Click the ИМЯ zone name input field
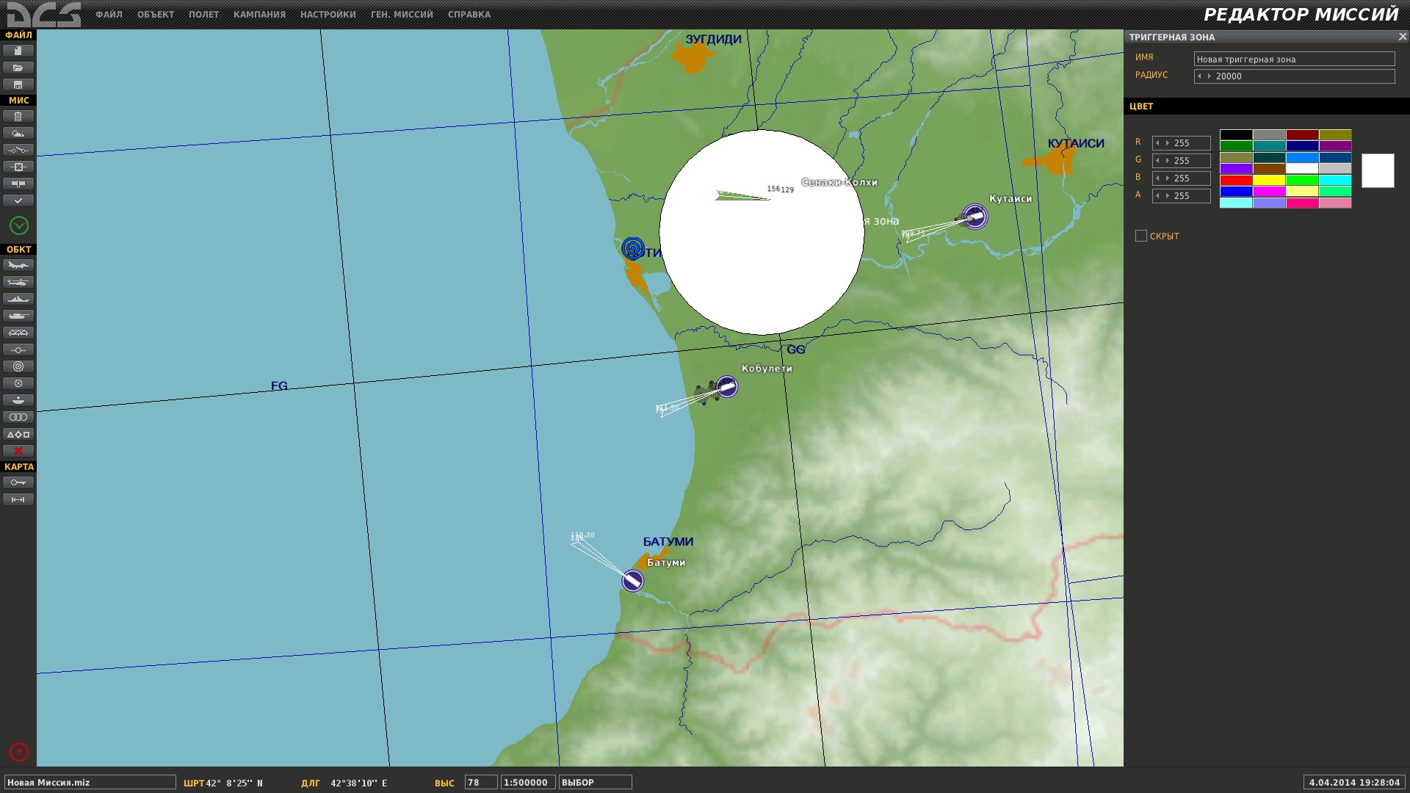The image size is (1410, 793). pos(1294,59)
